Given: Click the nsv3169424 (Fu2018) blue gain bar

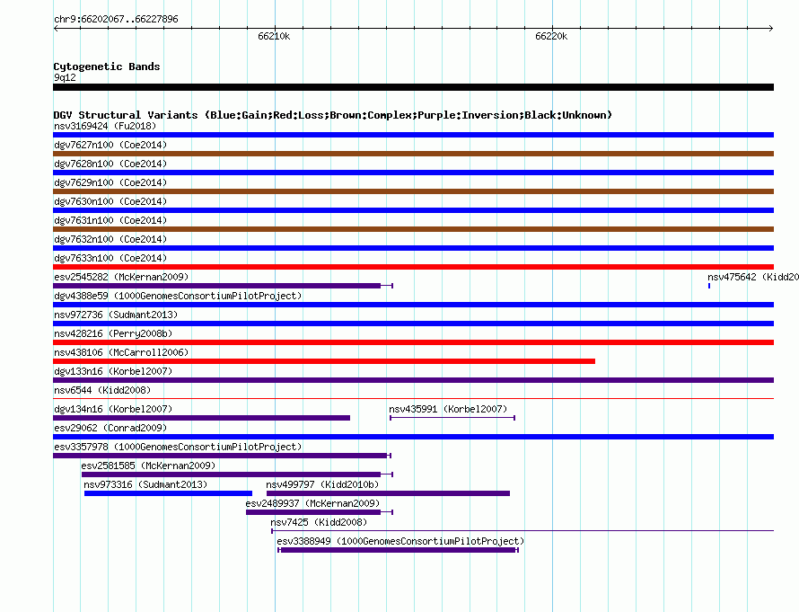Looking at the screenshot, I should coord(413,135).
